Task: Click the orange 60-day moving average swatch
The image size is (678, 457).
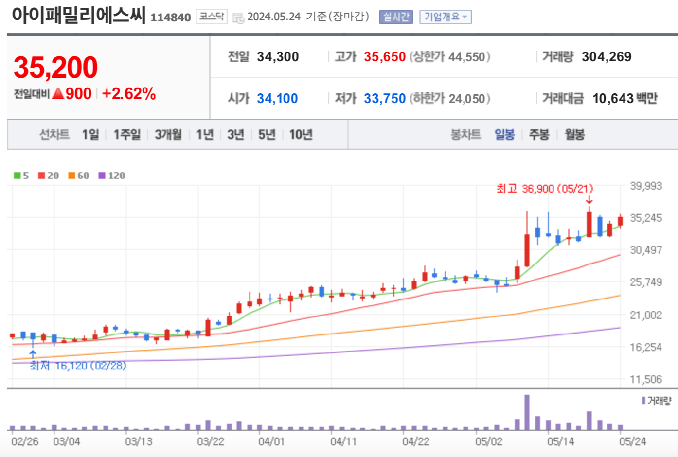Action: [x=71, y=176]
